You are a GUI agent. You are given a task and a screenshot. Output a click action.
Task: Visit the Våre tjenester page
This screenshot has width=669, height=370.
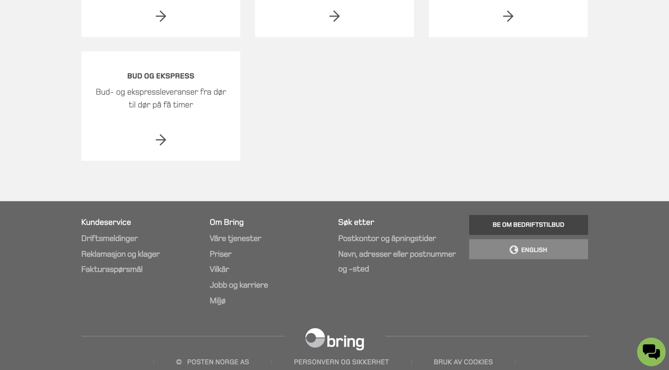tap(235, 238)
